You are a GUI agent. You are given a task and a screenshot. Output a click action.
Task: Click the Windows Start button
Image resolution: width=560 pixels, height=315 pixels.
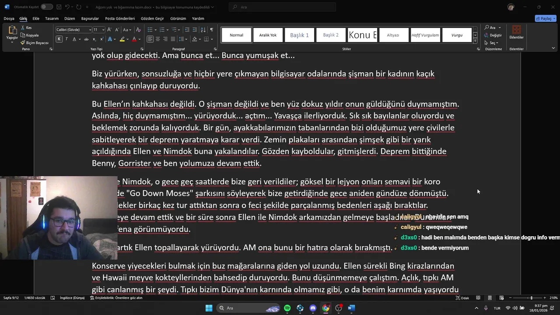point(209,308)
